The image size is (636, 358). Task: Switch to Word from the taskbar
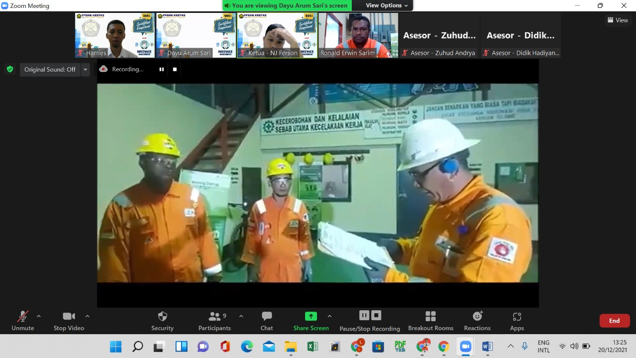coord(487,347)
